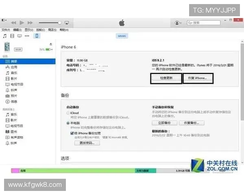Screen dimensions: 244x195
Task: Select the 本电脑 backup radio button
Action: 68,123
